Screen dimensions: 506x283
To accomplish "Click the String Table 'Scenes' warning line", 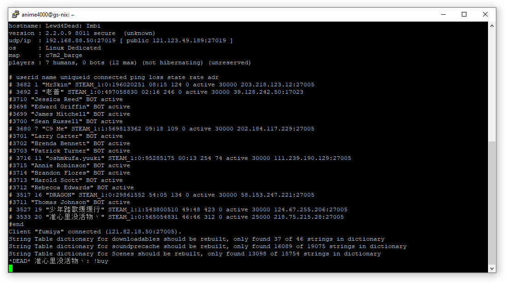I will (x=195, y=254).
